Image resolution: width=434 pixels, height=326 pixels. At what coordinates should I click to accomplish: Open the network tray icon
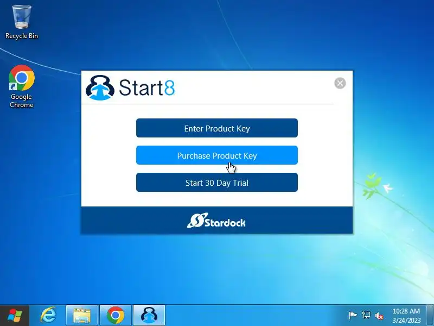(x=366, y=316)
